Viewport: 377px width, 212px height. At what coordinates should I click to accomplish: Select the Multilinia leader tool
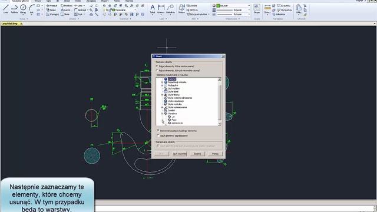(x=170, y=9)
